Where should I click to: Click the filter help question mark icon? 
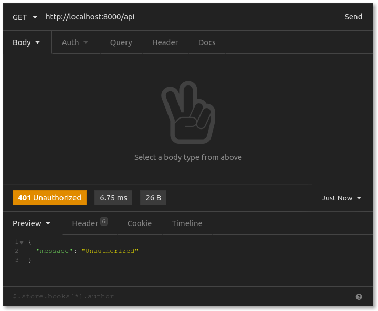click(359, 297)
